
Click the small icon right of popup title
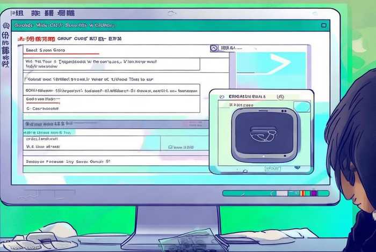click(x=280, y=97)
